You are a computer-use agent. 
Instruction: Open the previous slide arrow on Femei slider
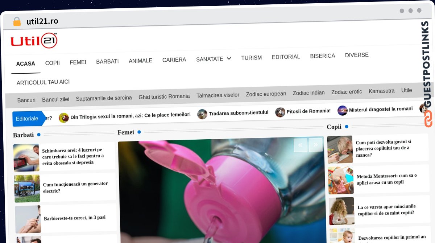301,145
